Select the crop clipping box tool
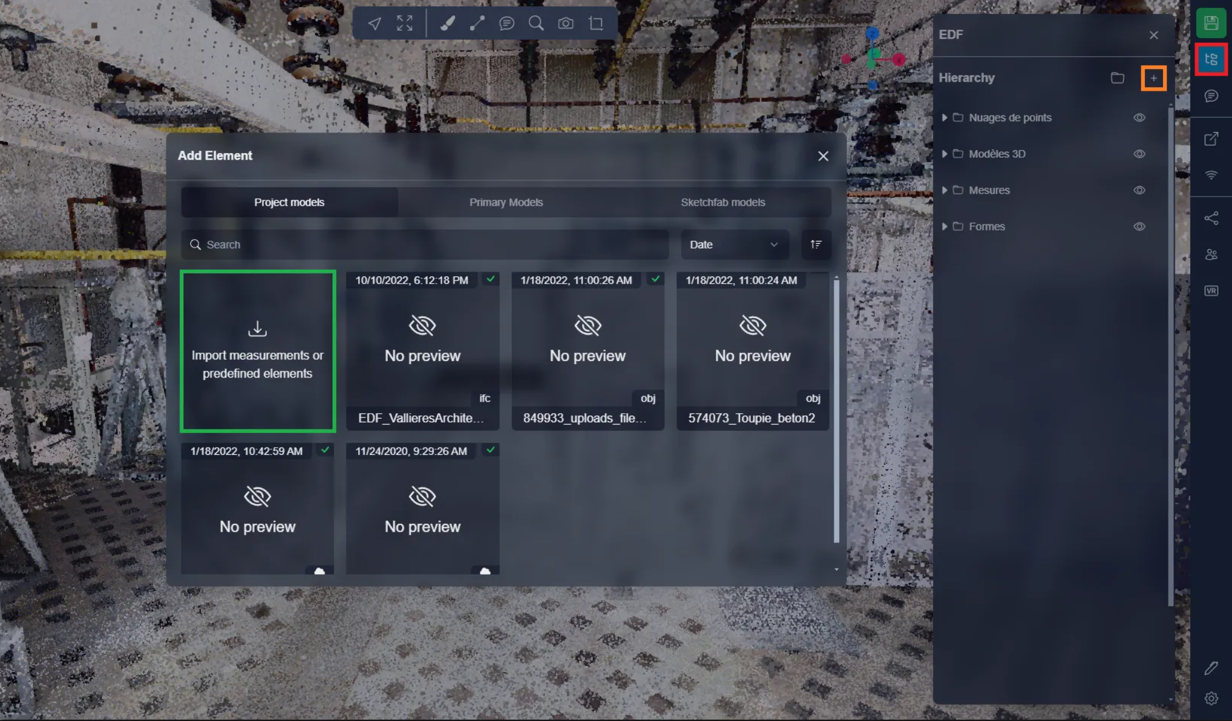Screen dimensions: 1232x721 coord(596,24)
